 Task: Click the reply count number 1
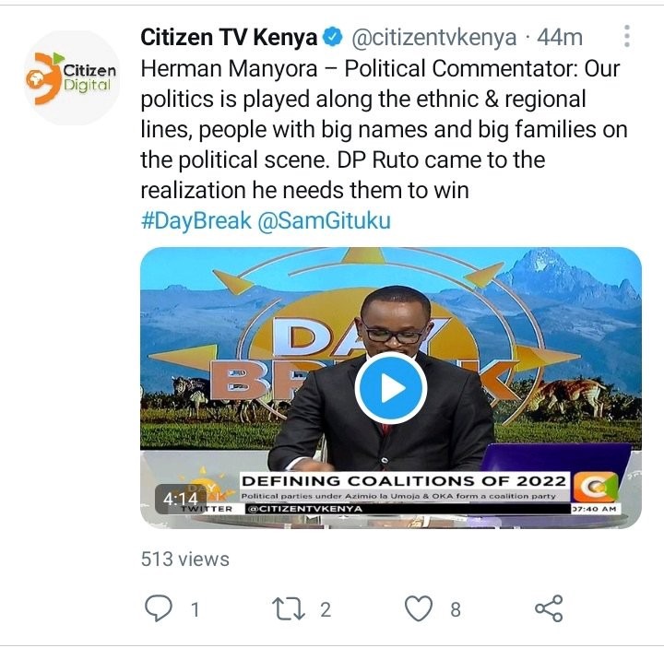(x=195, y=610)
